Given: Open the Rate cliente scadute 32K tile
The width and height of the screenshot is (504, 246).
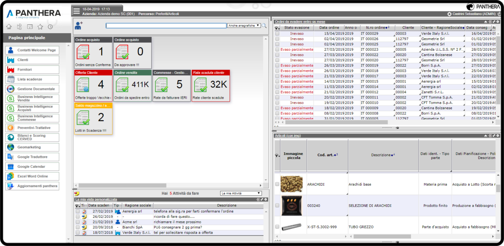Looking at the screenshot, I should (210, 85).
